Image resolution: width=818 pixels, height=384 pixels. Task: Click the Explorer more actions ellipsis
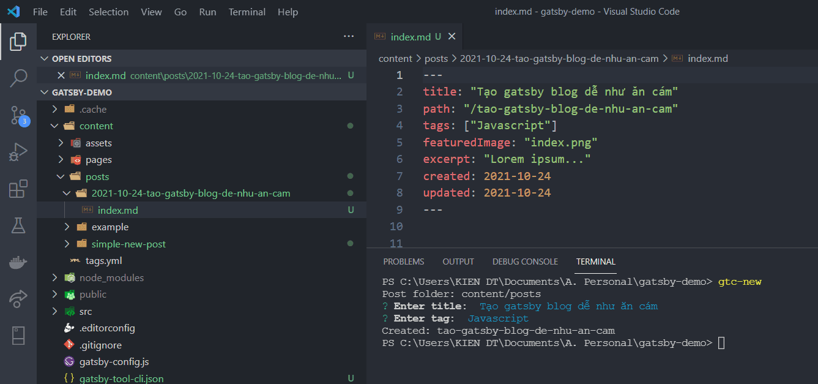coord(349,37)
